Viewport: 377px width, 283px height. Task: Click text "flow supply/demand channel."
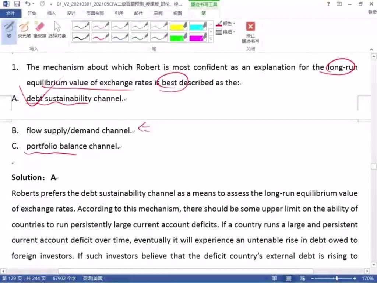(x=79, y=130)
